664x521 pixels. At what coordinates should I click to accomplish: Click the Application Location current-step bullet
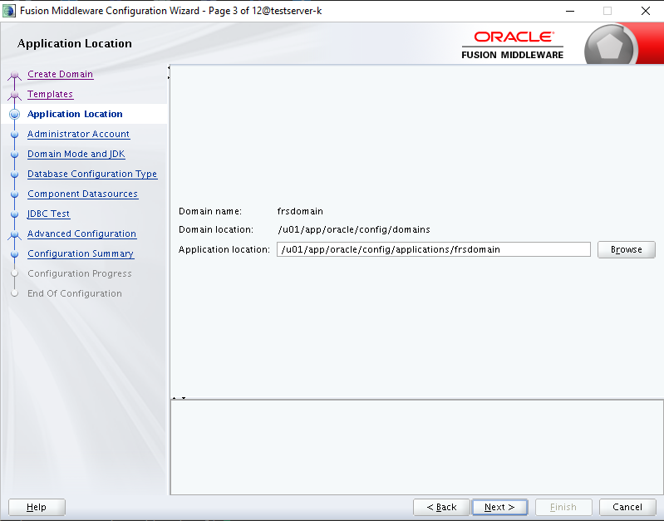15,114
